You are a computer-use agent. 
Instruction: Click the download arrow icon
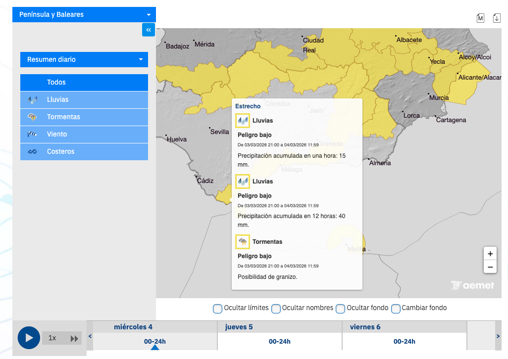497,18
